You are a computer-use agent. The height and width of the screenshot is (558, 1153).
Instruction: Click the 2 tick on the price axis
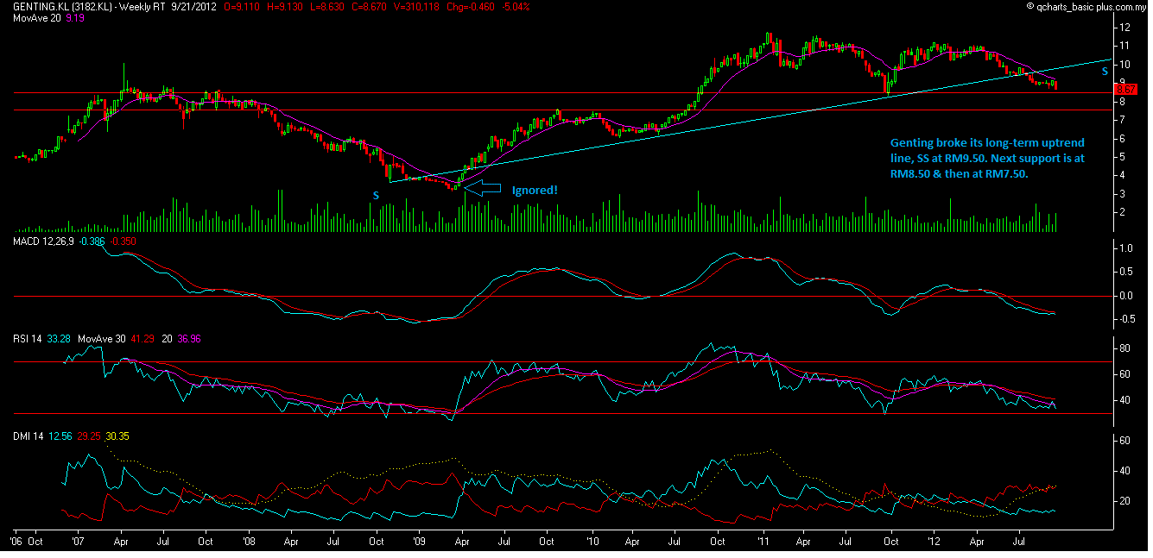tap(1124, 211)
